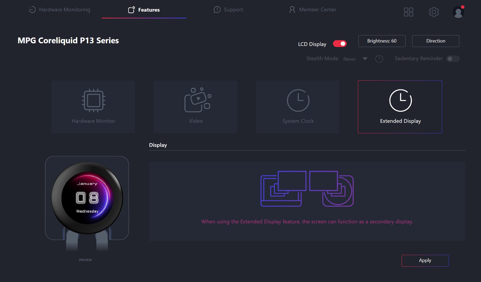
Task: Expand the Stealth Mode Never dropdown
Action: click(355, 59)
